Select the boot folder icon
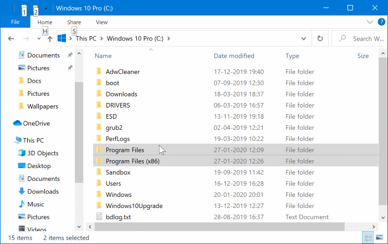 tap(99, 83)
